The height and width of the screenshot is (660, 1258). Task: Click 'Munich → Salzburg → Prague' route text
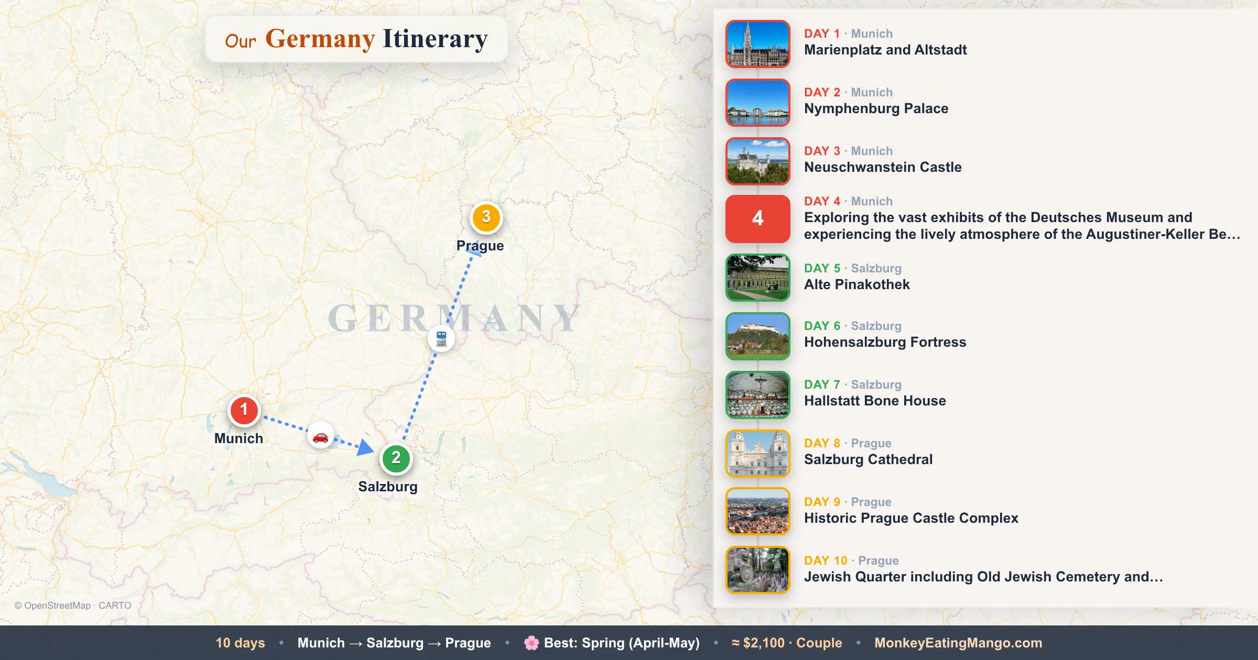pyautogui.click(x=394, y=643)
